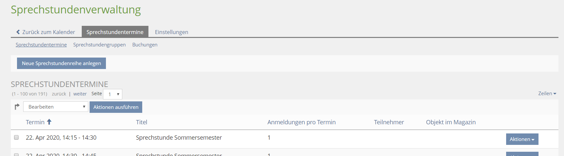The width and height of the screenshot is (564, 156).
Task: Click the sort arrow next to Termin
Action: [x=49, y=122]
